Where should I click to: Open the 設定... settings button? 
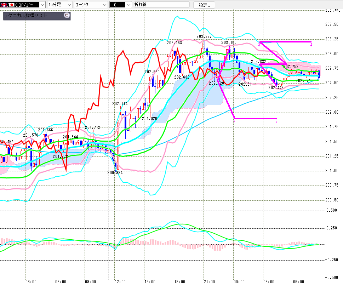pyautogui.click(x=204, y=5)
